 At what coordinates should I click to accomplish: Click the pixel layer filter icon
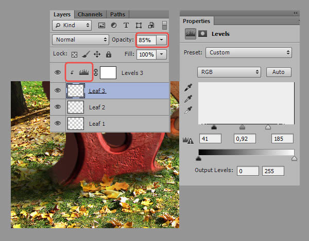[102, 25]
